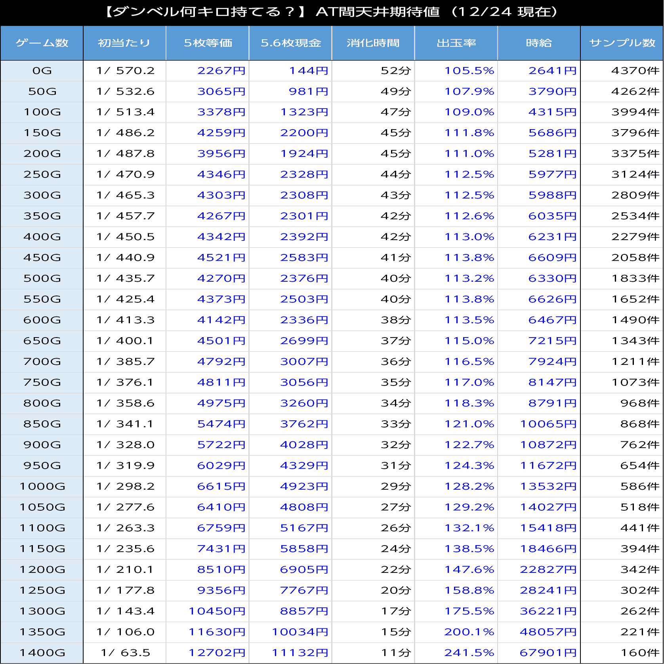Select the title text AT間天井期待値
The image size is (664, 664).
[378, 12]
